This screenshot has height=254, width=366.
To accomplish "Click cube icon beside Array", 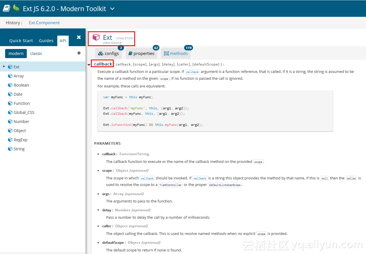I will point(10,76).
